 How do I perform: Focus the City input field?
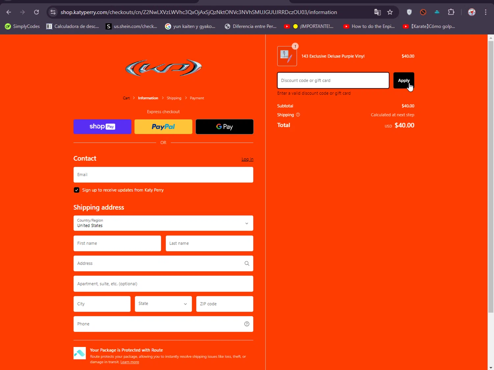click(102, 304)
